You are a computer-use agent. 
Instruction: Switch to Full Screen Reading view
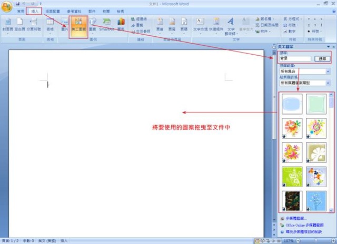point(263,241)
